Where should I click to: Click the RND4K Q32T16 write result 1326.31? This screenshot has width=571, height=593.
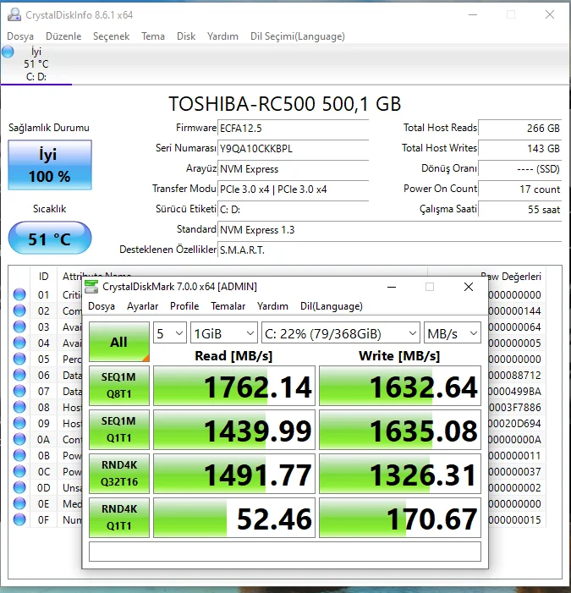coord(400,474)
